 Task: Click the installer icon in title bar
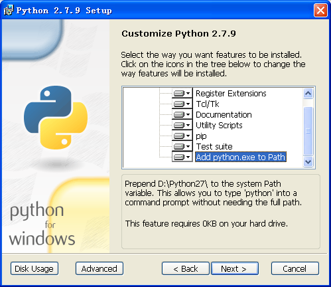(x=9, y=10)
